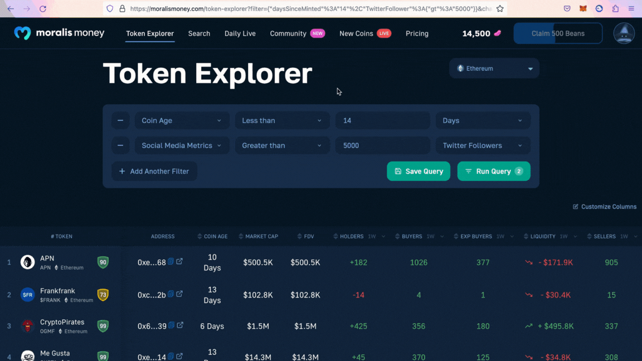The width and height of the screenshot is (642, 361).
Task: Open the MetaMask fox extension icon
Action: pyautogui.click(x=583, y=8)
